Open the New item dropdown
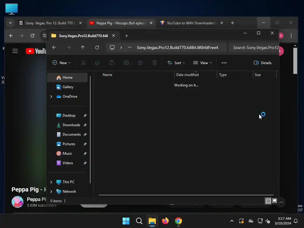The width and height of the screenshot is (304, 228). tap(61, 63)
